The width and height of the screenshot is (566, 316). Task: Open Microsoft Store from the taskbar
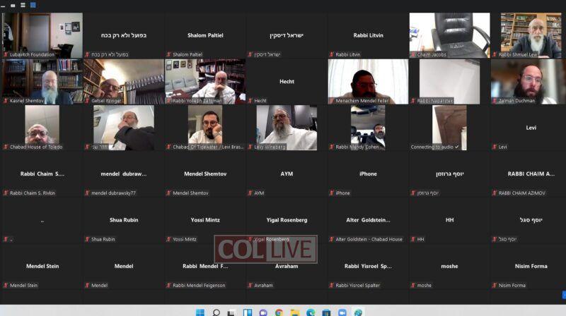pyautogui.click(x=326, y=312)
